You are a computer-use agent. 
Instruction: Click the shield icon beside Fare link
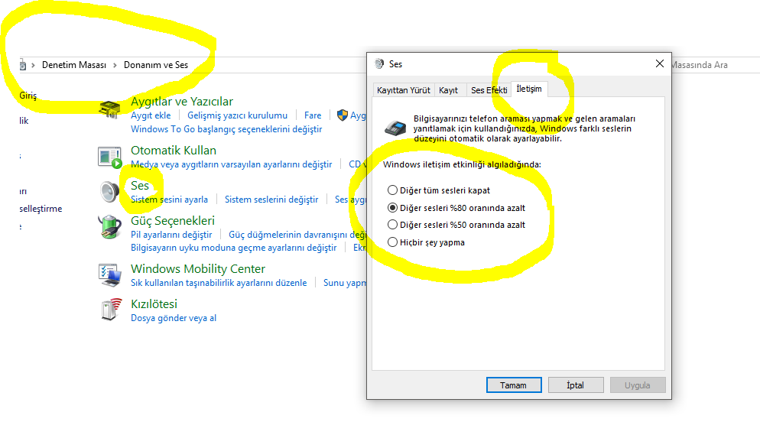(343, 115)
